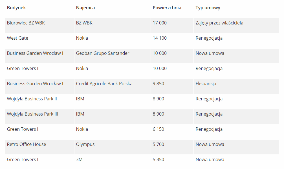The image size is (284, 169).
Task: Click the Zajęty przez właściciela cell
Action: pos(219,23)
